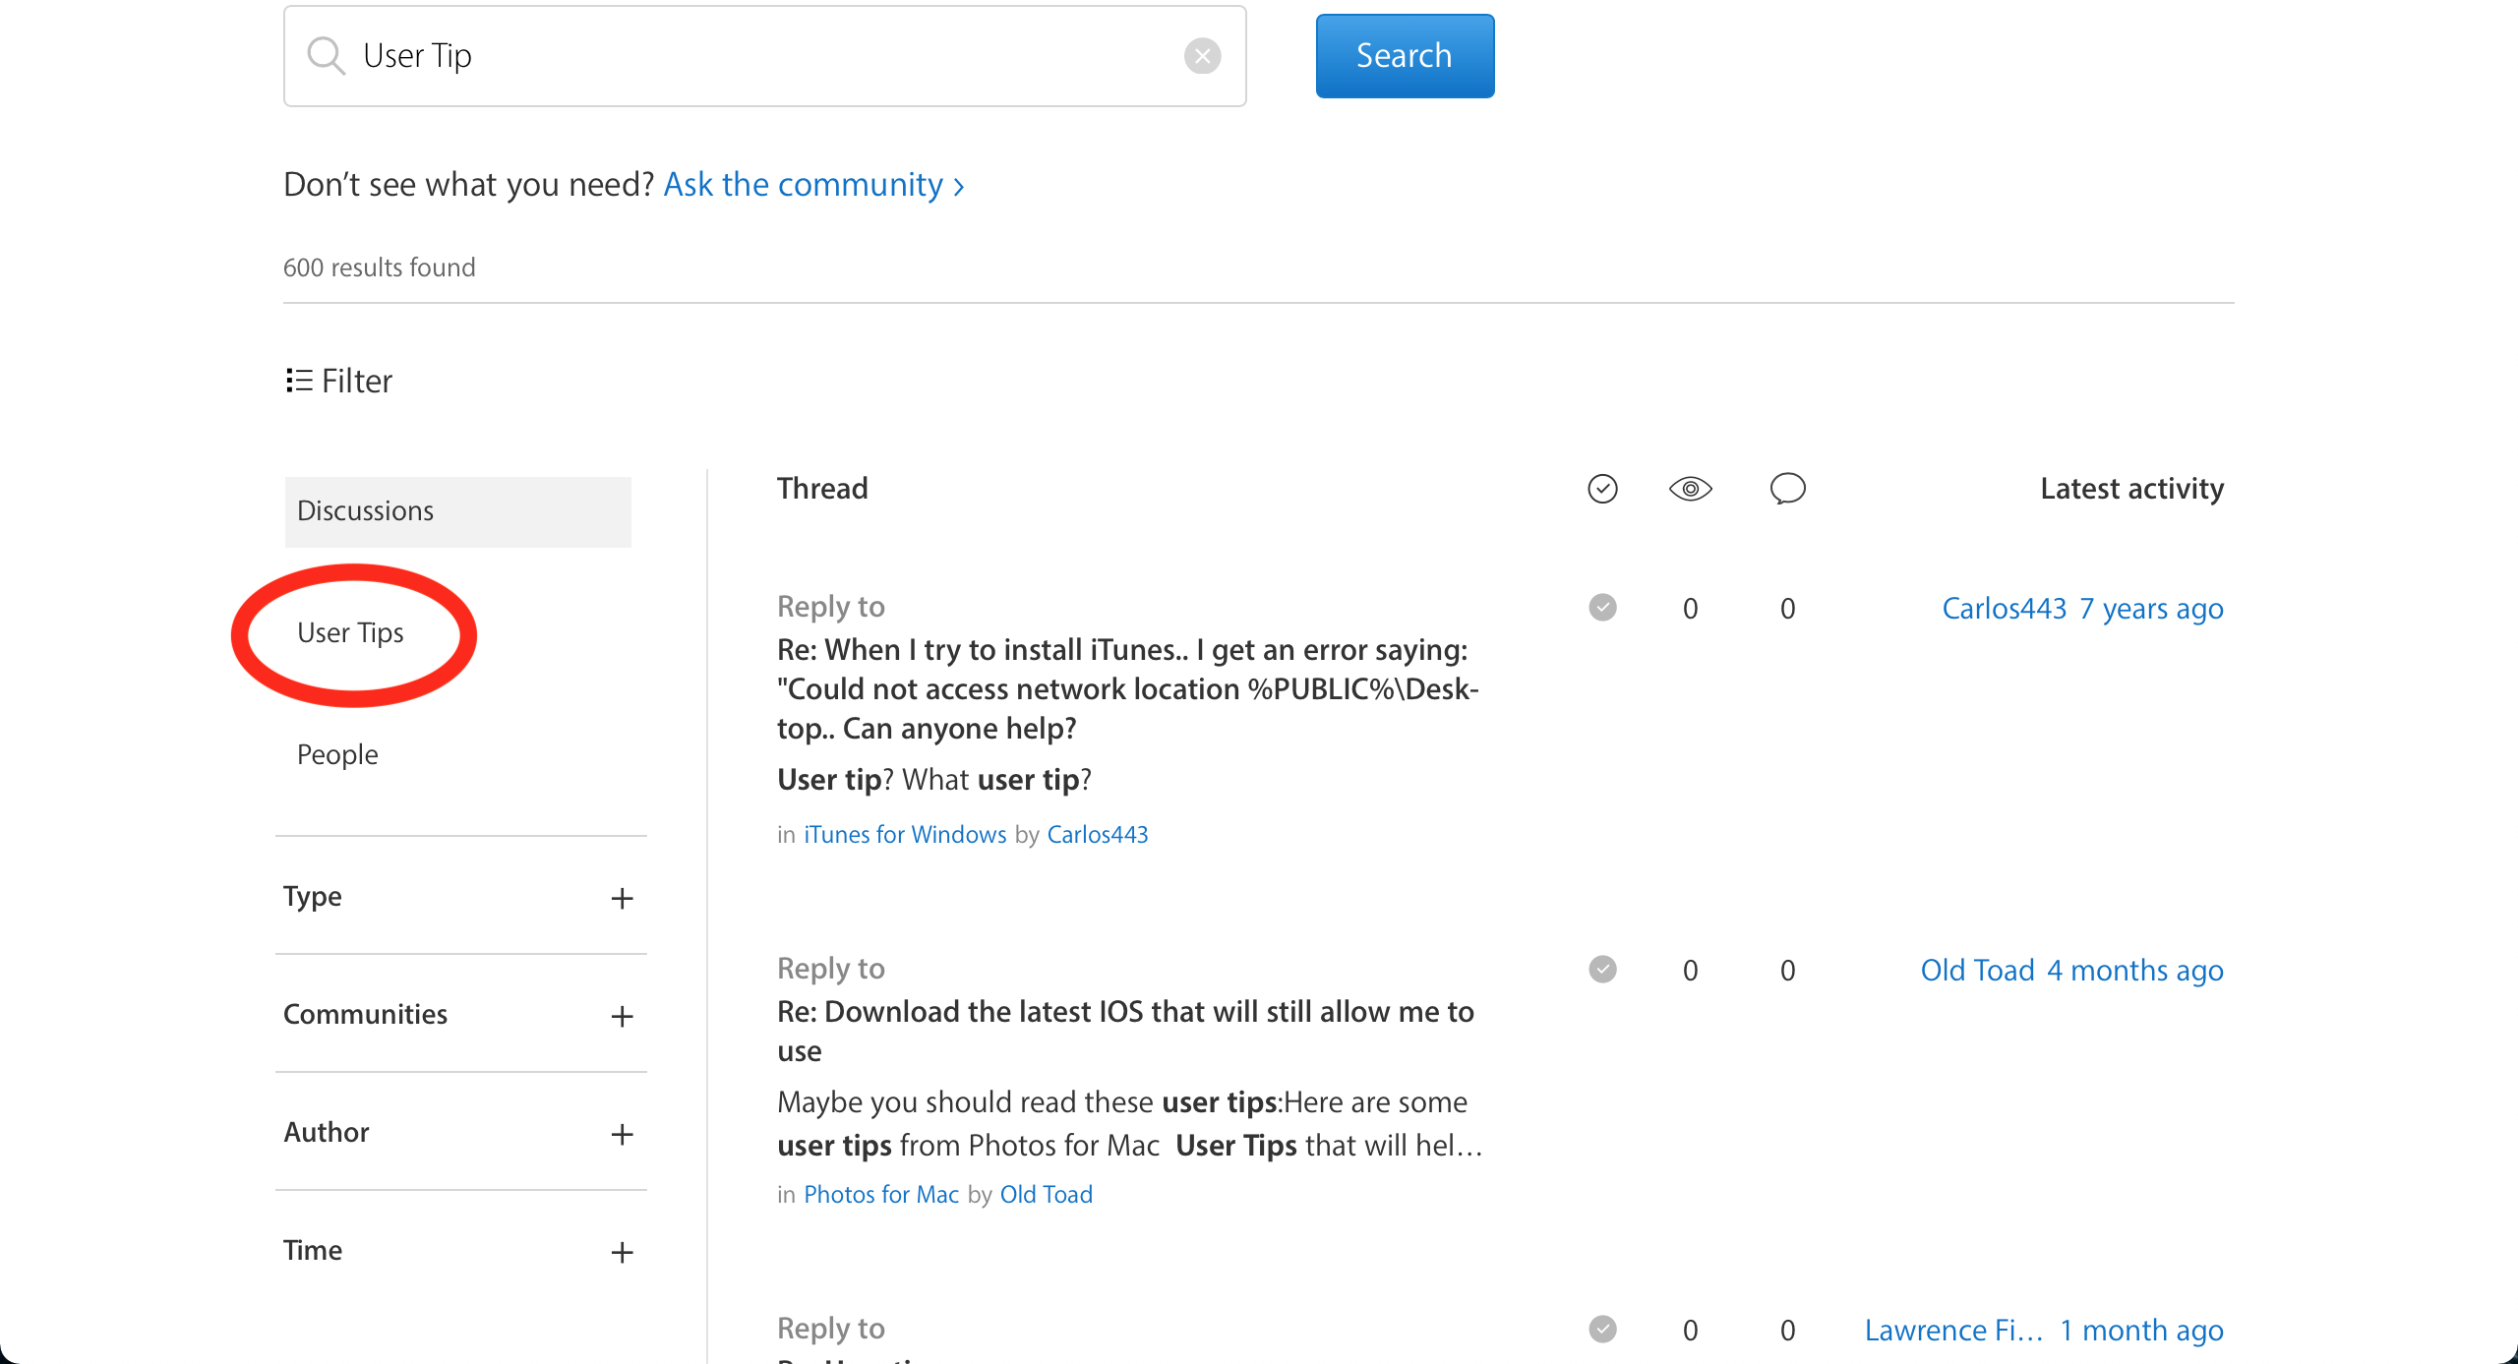
Task: Switch to the User Tips tab
Action: tap(350, 633)
